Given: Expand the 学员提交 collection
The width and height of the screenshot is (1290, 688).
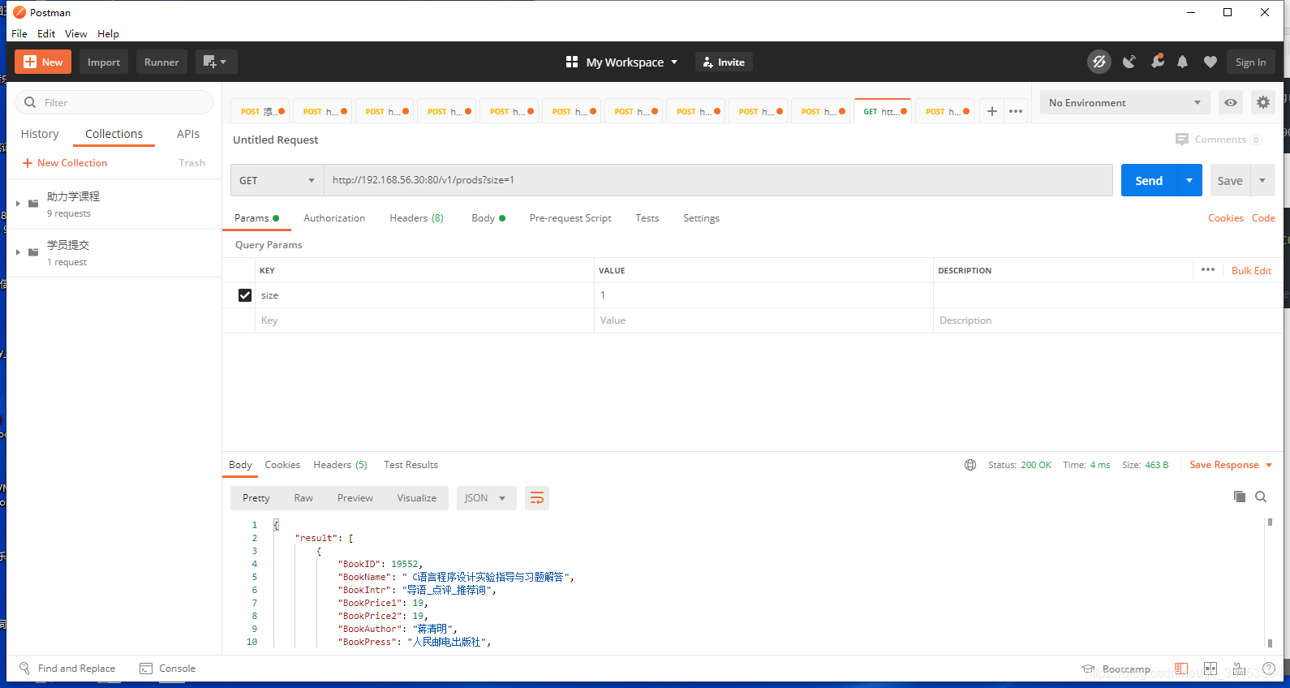Looking at the screenshot, I should [x=18, y=252].
